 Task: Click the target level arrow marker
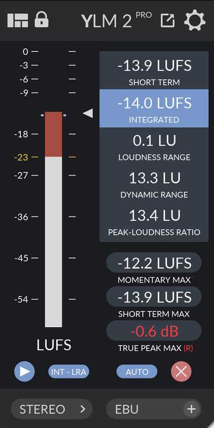[88, 113]
